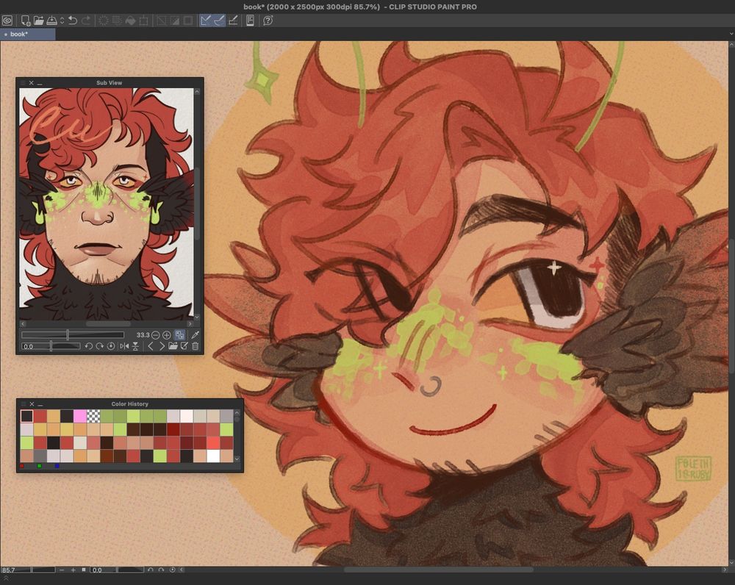Screen dimensions: 735x585
Task: Adjust the Sub View rotation slider
Action: pyautogui.click(x=51, y=346)
